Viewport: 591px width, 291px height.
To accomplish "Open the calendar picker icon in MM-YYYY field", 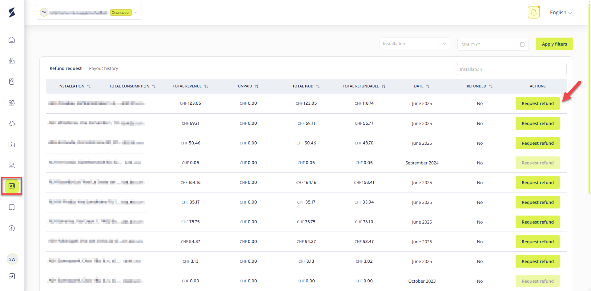I will coord(522,44).
